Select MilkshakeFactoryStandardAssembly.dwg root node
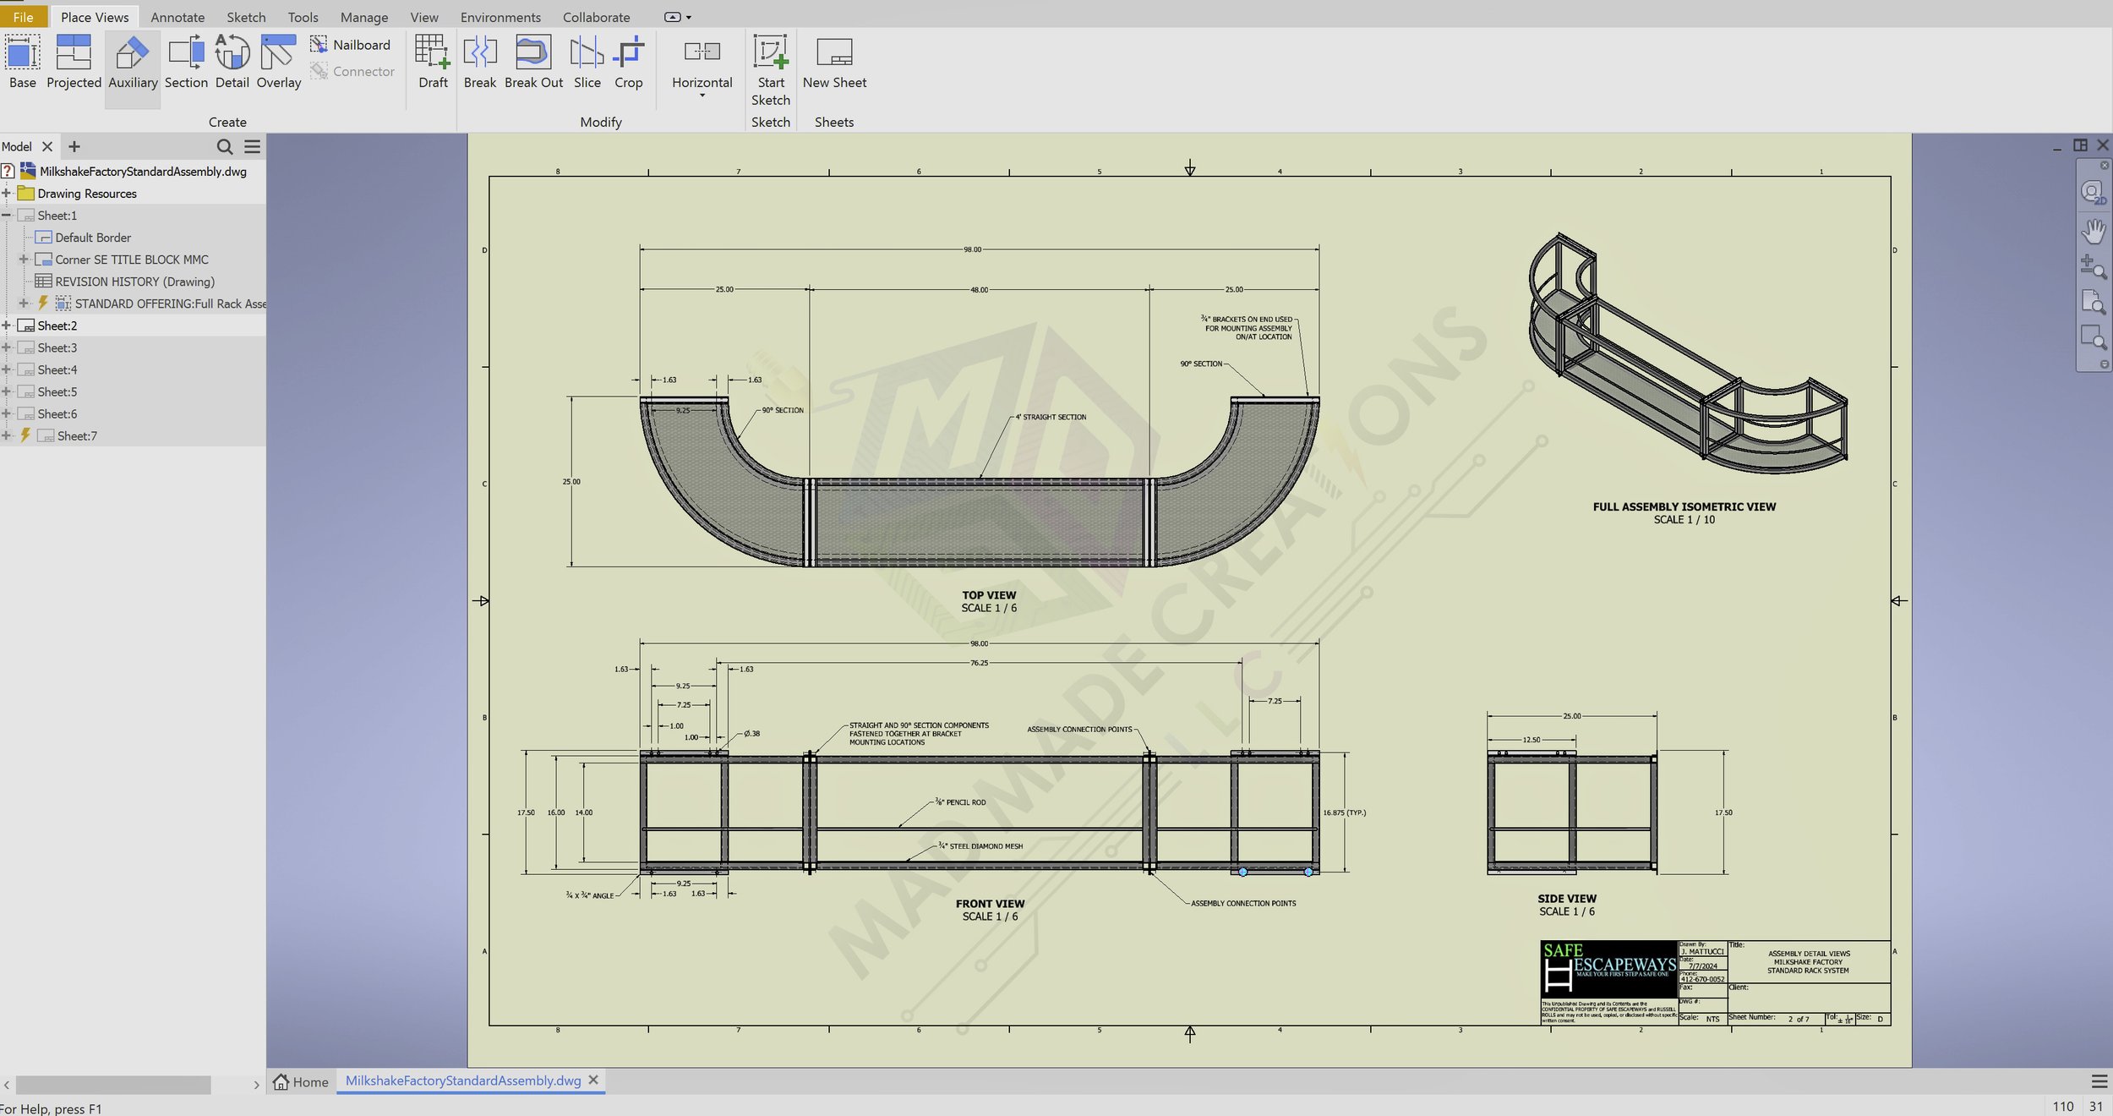2113x1116 pixels. click(x=134, y=172)
